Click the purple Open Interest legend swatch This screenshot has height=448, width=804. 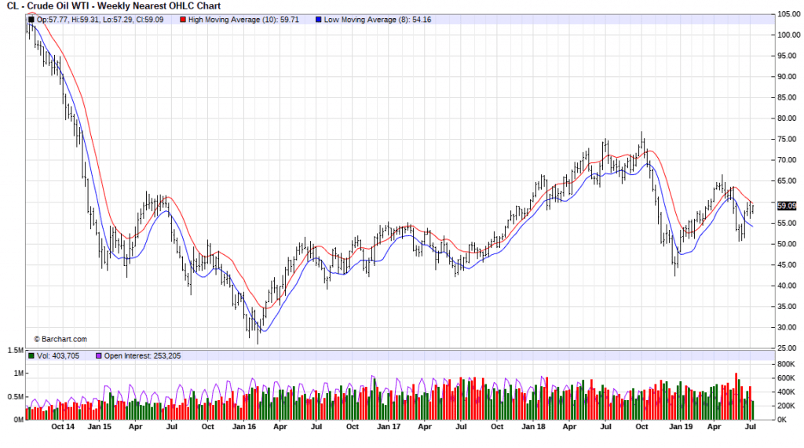pos(99,355)
